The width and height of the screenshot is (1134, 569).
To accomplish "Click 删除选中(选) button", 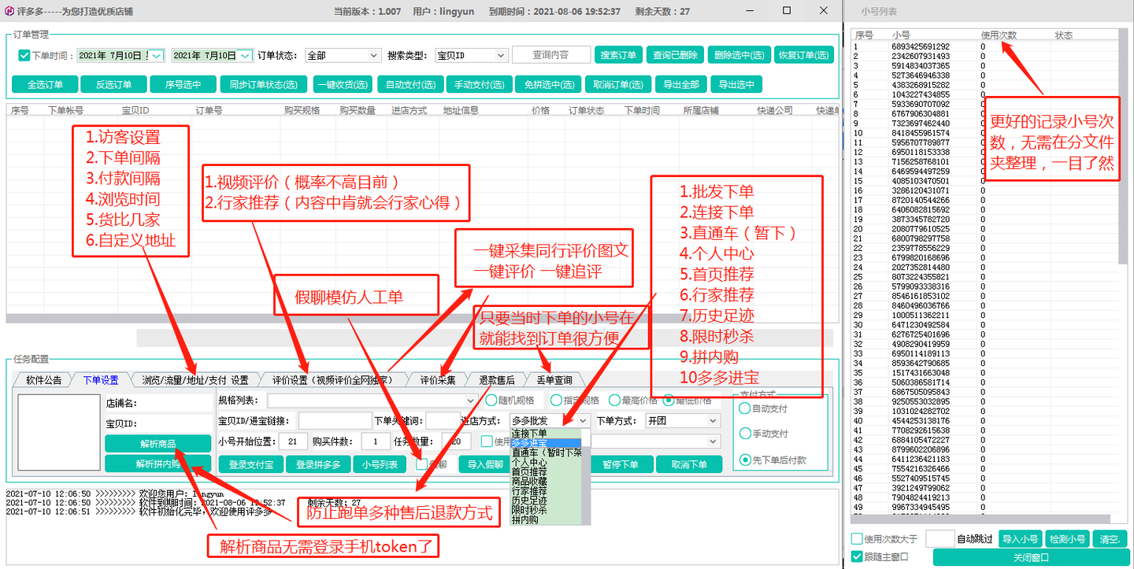I will pyautogui.click(x=739, y=55).
